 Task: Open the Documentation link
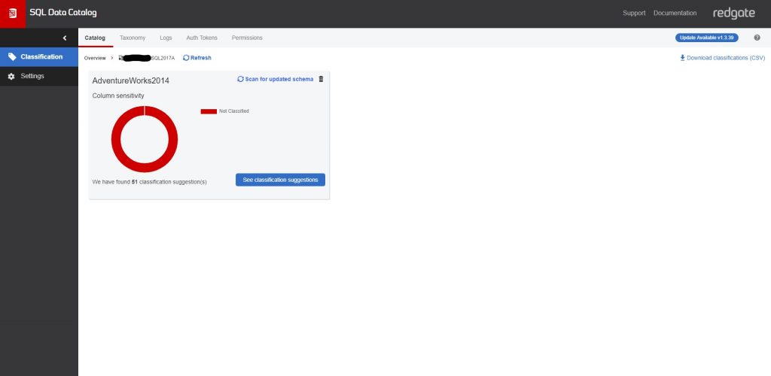pyautogui.click(x=675, y=14)
